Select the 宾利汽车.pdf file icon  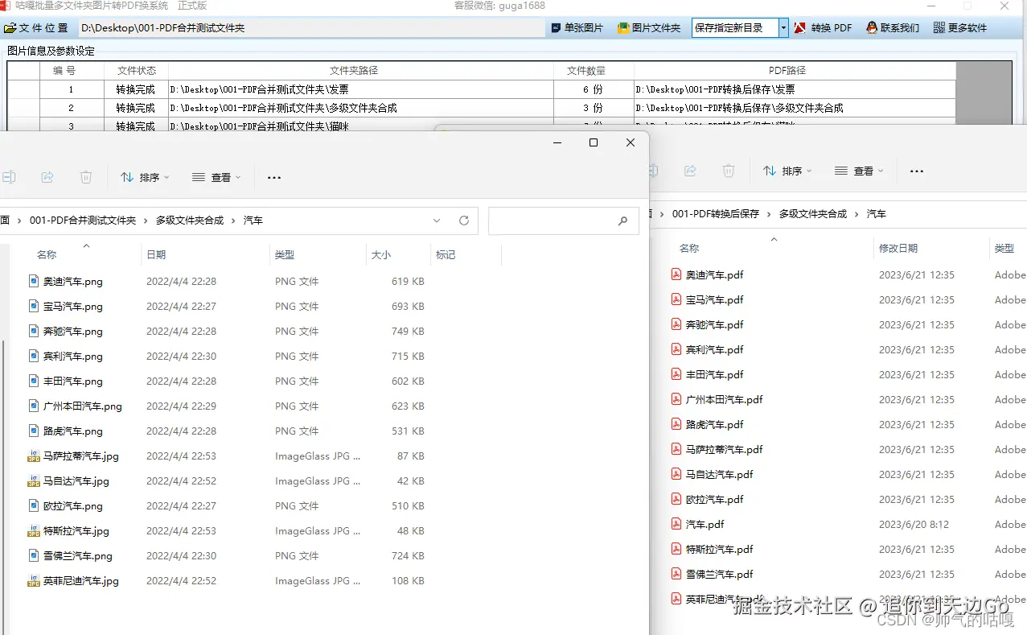[x=676, y=349]
